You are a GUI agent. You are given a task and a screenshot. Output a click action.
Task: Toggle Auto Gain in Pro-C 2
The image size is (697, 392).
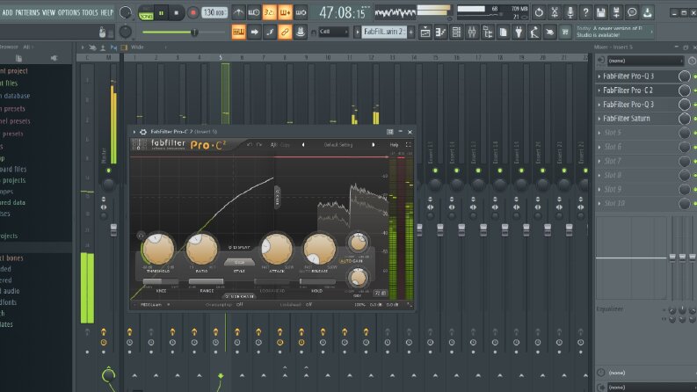pyautogui.click(x=352, y=261)
